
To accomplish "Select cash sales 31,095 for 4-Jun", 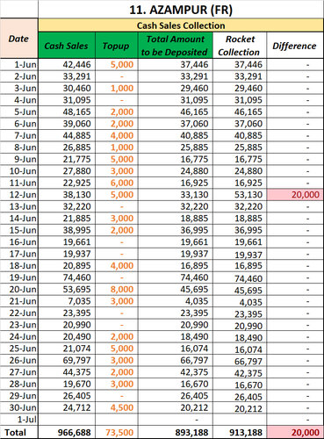I will 67,100.
